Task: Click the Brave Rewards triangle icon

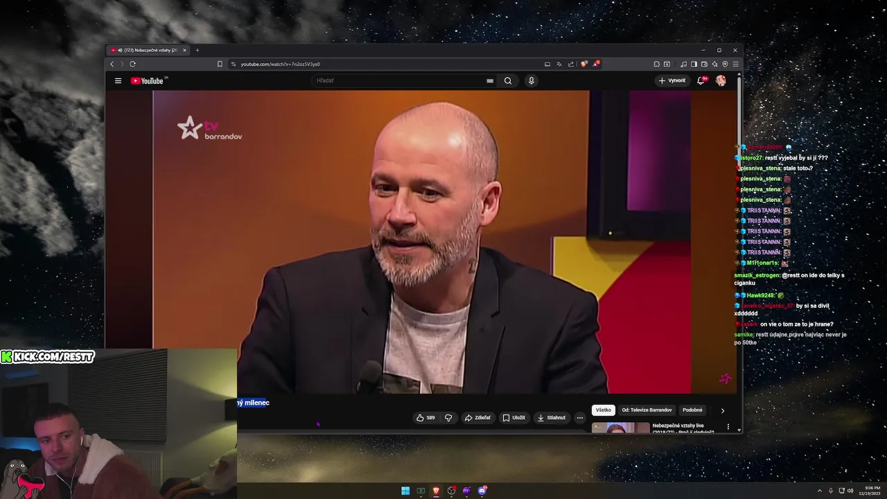Action: (x=596, y=64)
